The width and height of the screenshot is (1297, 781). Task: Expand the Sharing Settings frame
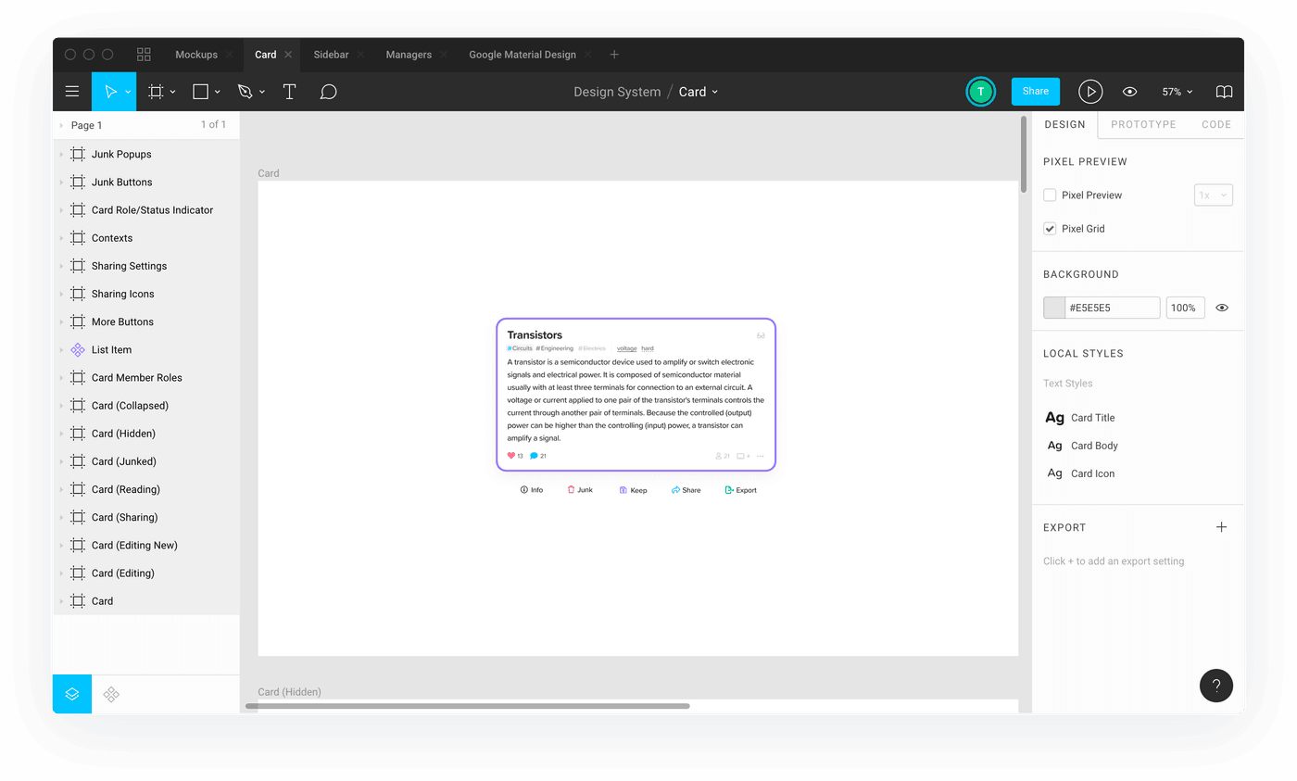click(x=61, y=266)
